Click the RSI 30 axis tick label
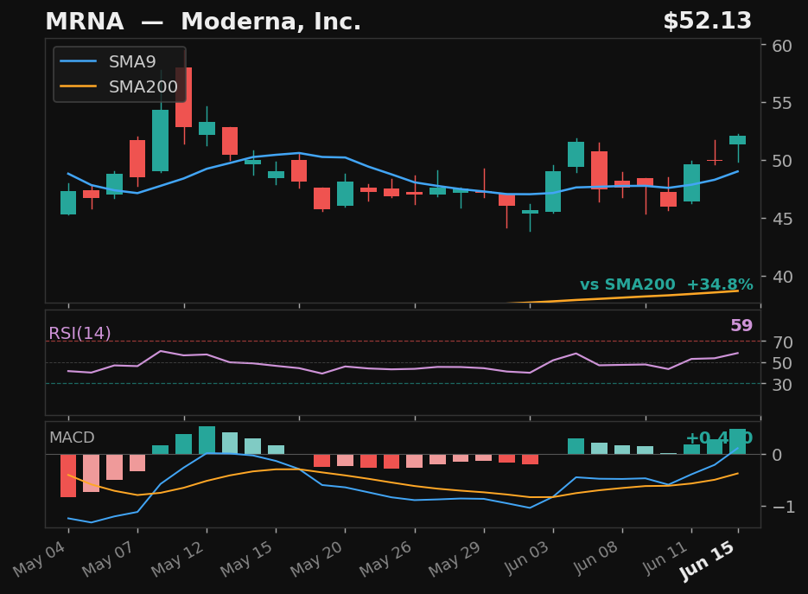This screenshot has height=594, width=808. click(783, 384)
